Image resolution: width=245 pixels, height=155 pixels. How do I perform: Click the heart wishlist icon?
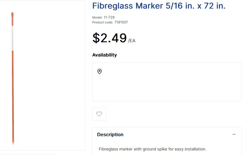coord(99,114)
